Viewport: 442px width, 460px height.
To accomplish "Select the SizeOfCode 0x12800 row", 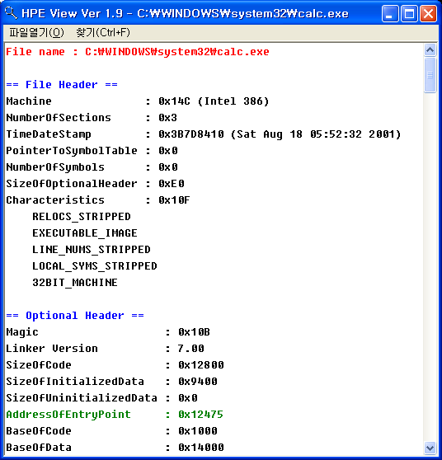I will click(x=115, y=364).
